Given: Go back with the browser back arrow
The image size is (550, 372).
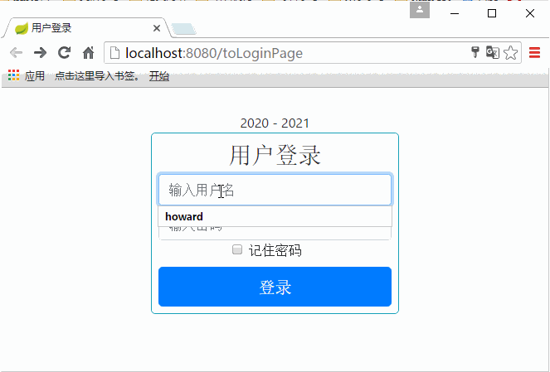Looking at the screenshot, I should (16, 53).
